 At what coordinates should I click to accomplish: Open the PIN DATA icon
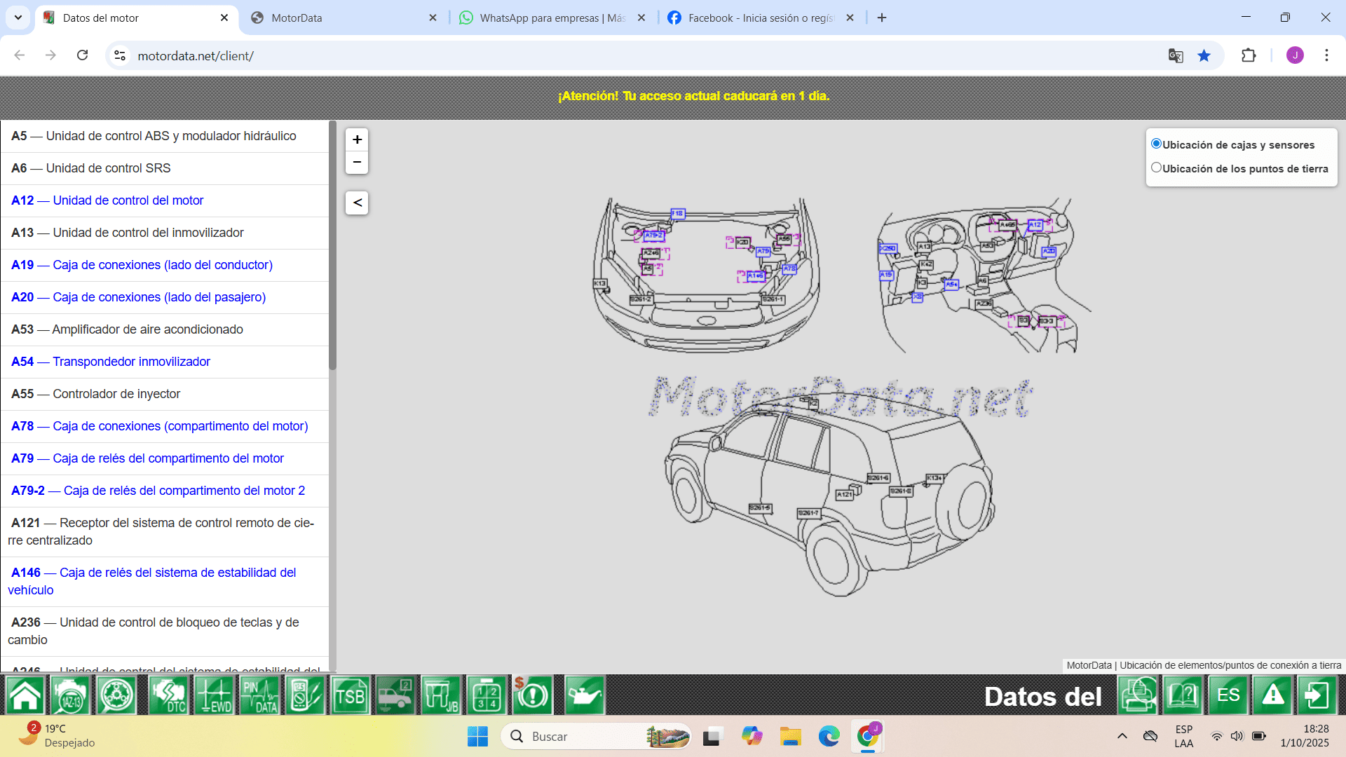260,695
